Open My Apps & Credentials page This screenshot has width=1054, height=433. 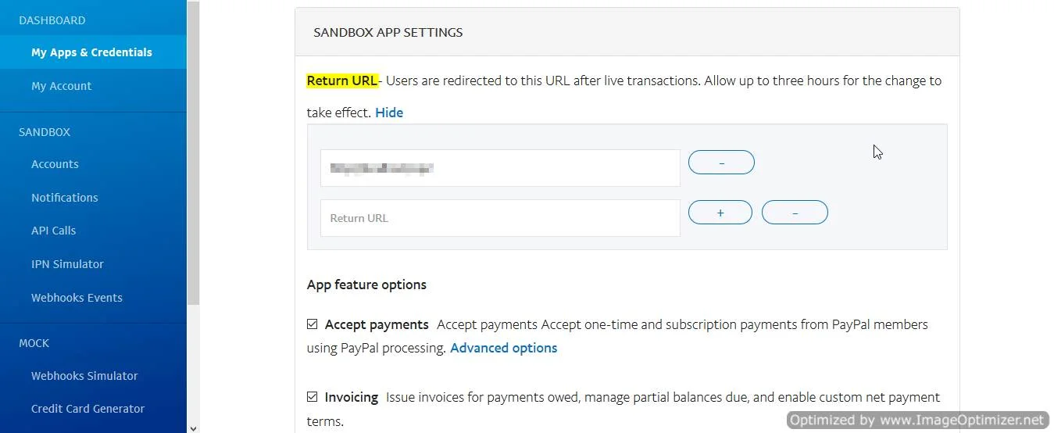click(91, 52)
